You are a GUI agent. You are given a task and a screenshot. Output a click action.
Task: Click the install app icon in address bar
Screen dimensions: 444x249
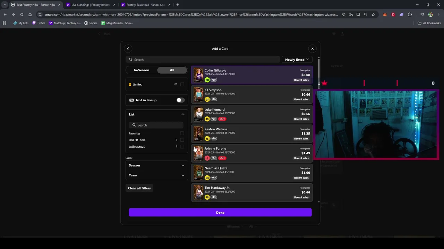point(358,15)
